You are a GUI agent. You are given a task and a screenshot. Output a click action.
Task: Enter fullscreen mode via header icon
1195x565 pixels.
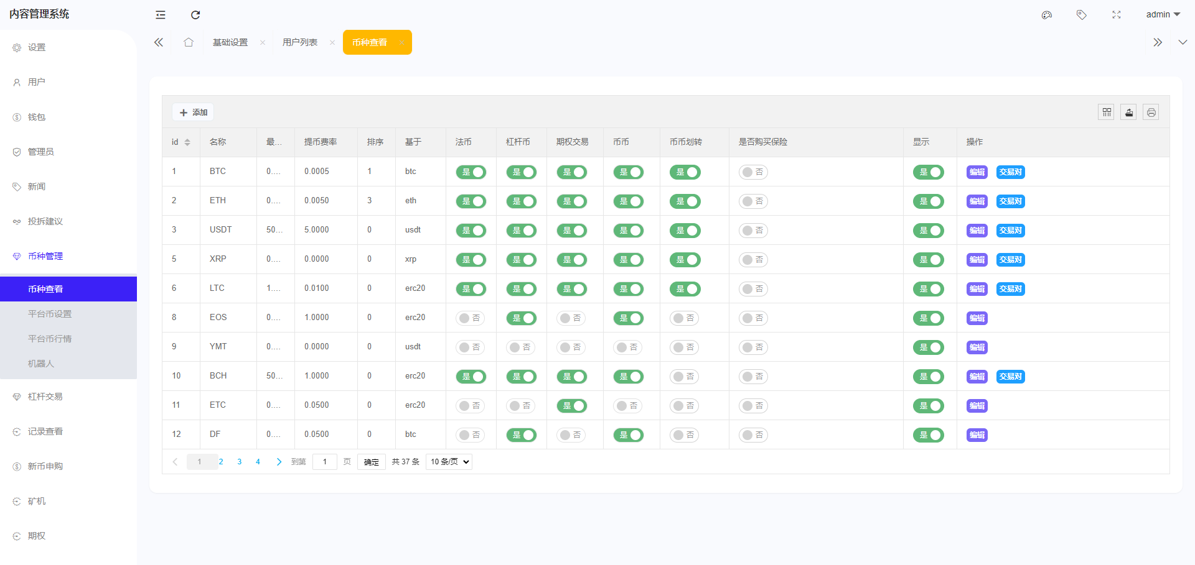[x=1117, y=15]
